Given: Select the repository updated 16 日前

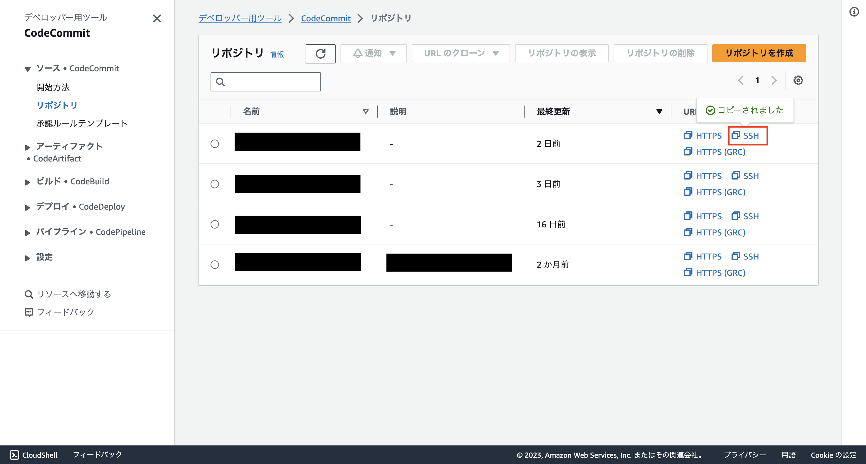Looking at the screenshot, I should (214, 224).
